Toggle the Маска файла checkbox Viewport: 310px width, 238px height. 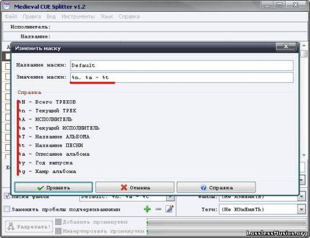pyautogui.click(x=7, y=195)
